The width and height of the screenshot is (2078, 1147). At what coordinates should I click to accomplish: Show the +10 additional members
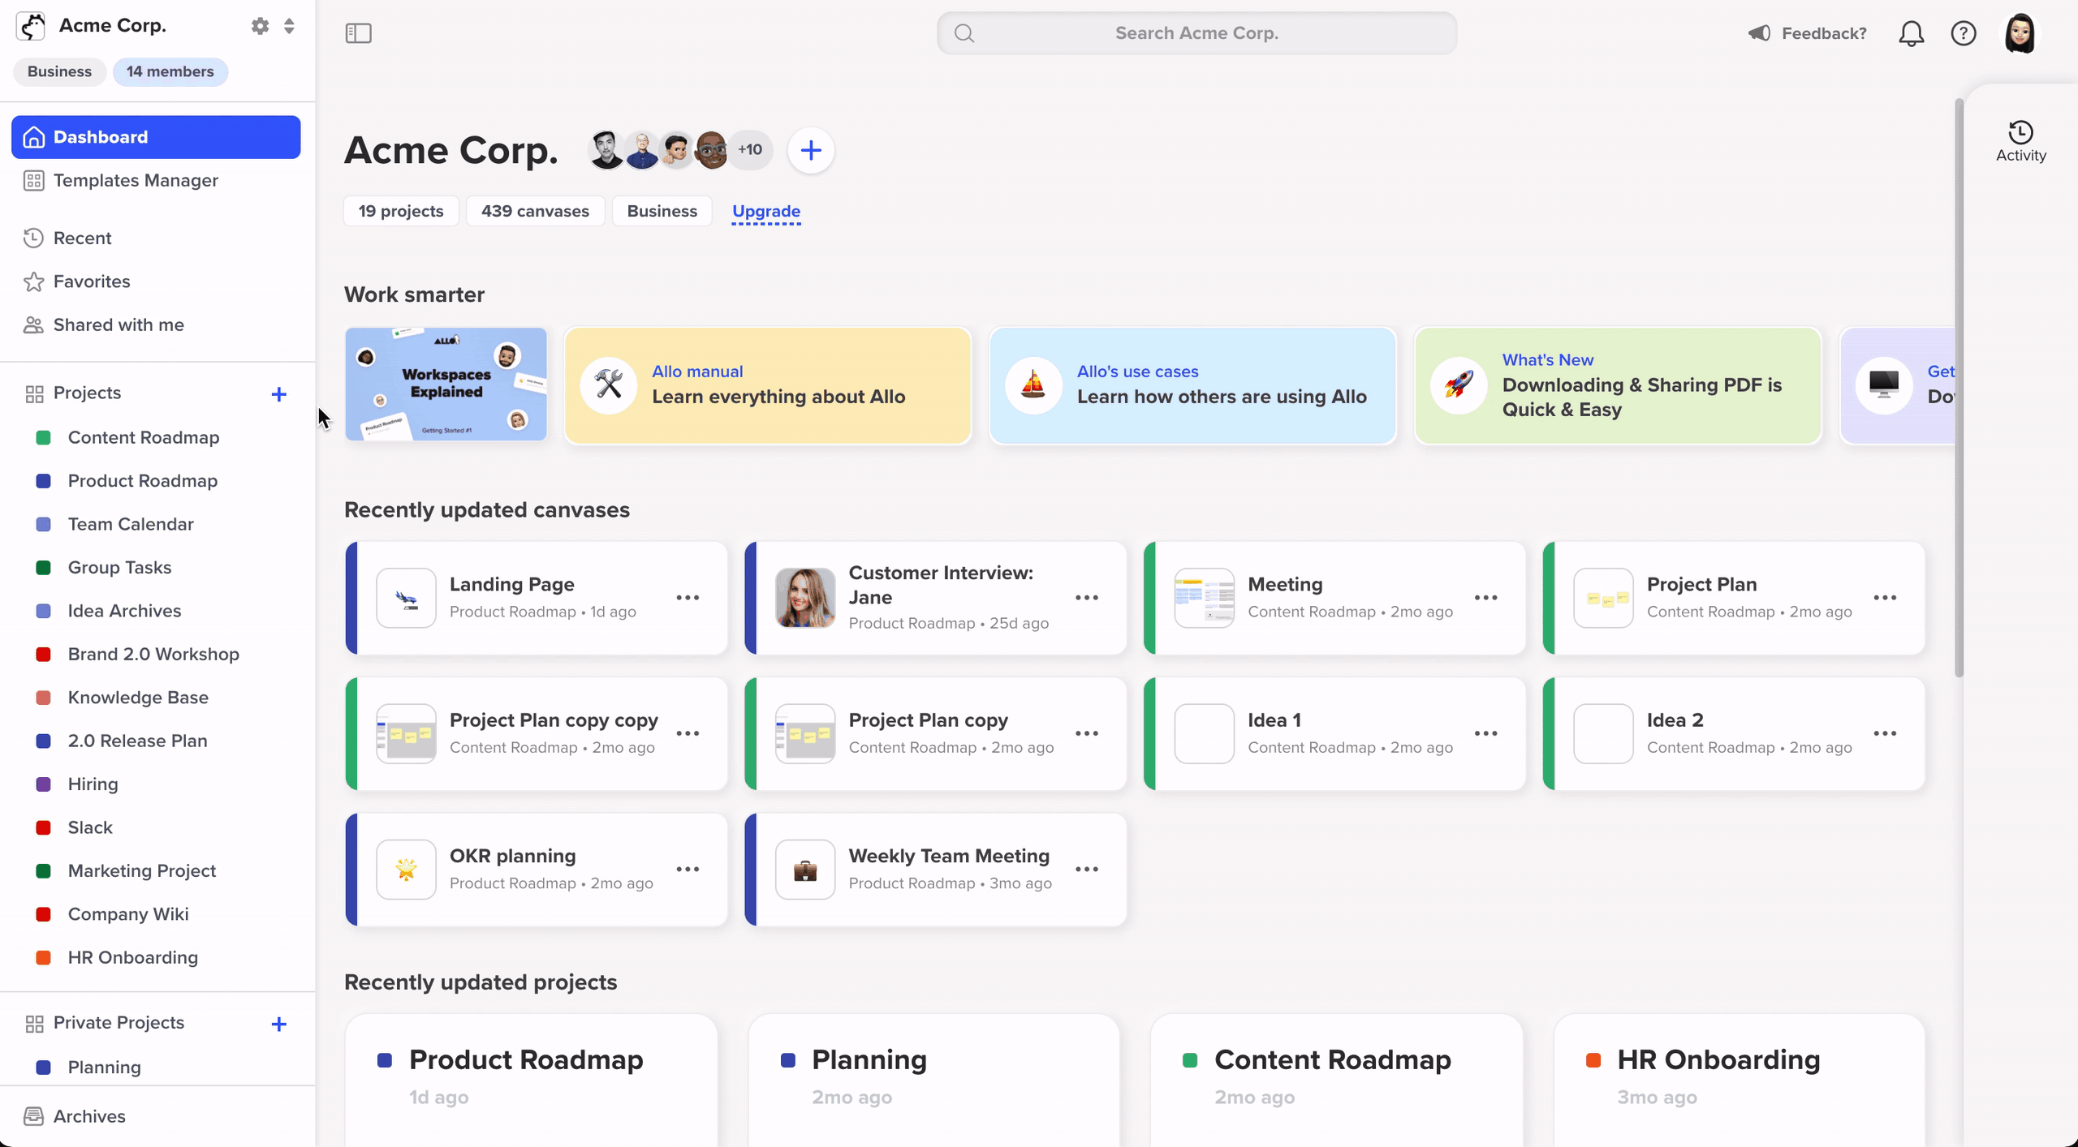click(x=749, y=150)
